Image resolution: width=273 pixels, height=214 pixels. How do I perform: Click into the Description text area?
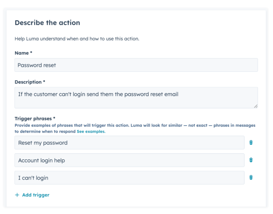point(136,98)
